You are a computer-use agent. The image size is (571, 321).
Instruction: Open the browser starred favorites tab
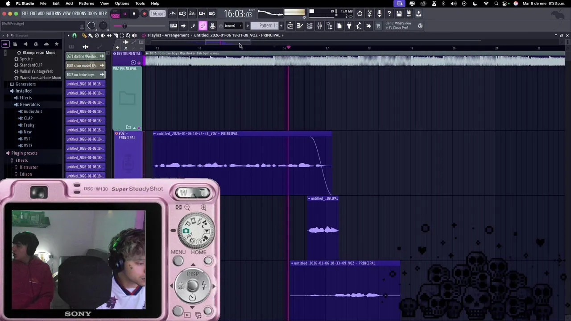57,44
